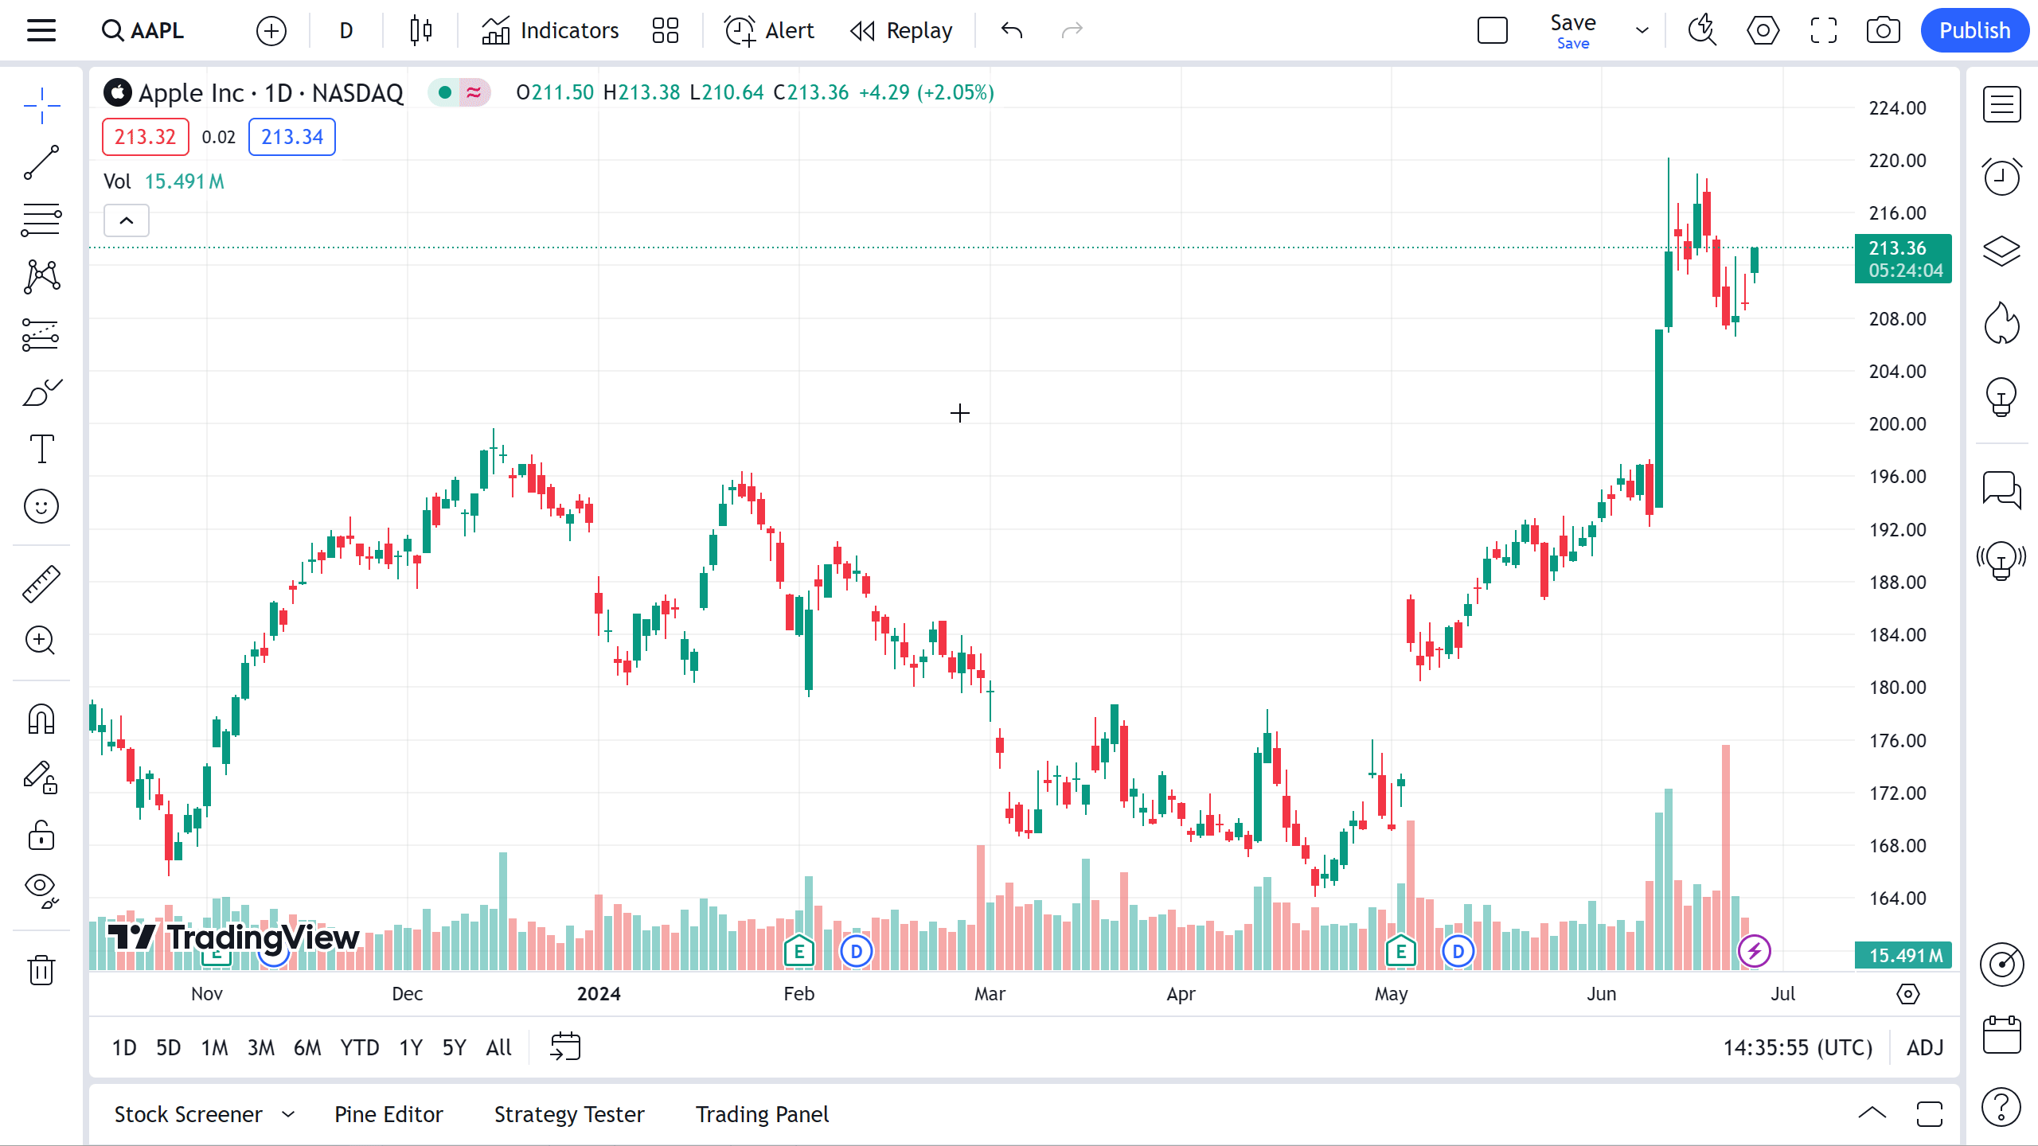The width and height of the screenshot is (2038, 1146).
Task: Open the Alerts clock icon in right sidebar
Action: pos(2001,177)
